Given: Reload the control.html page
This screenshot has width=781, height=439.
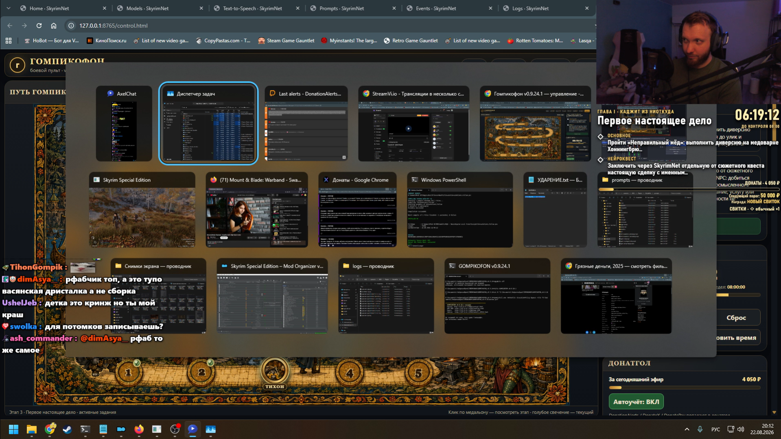Looking at the screenshot, I should 39,26.
